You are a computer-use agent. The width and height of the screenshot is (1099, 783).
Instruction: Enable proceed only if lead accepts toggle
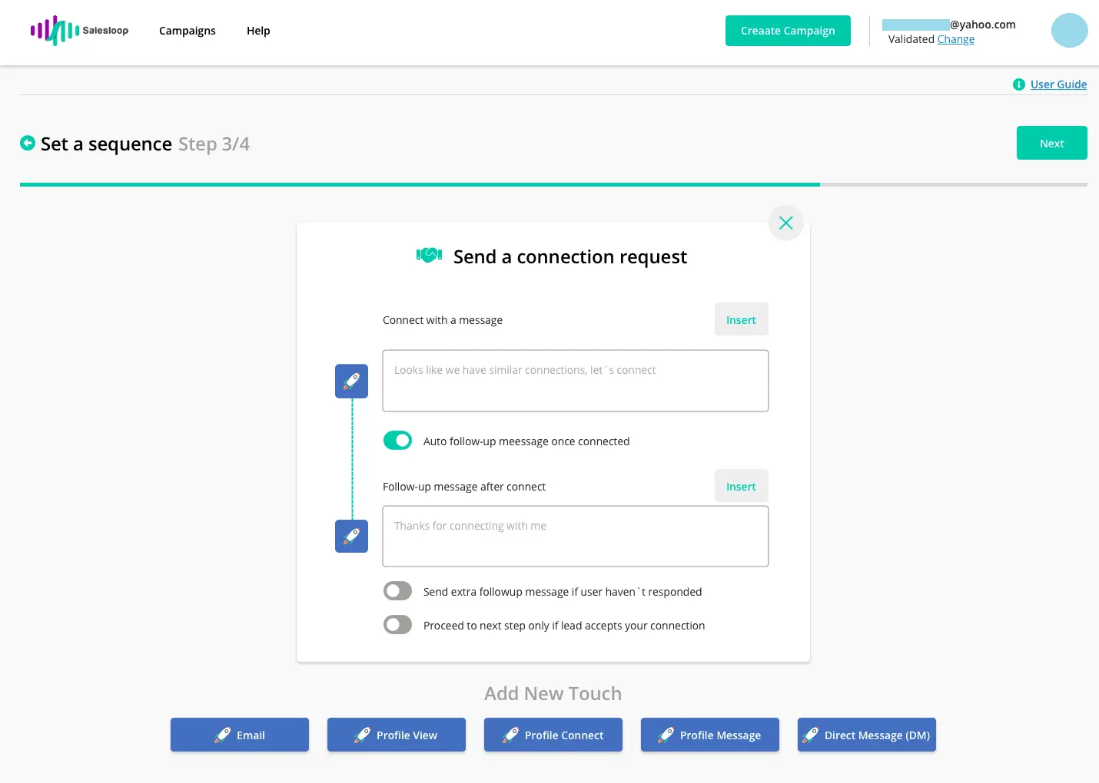[397, 624]
